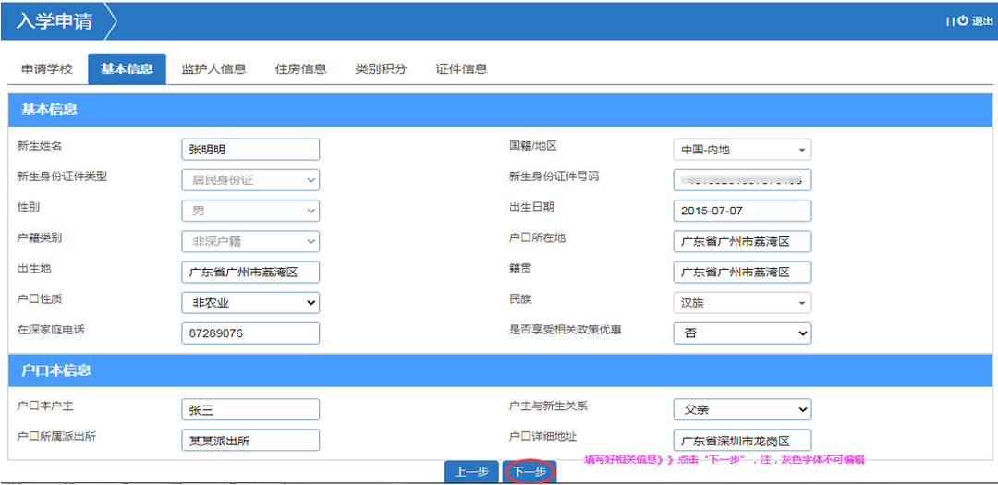
Task: Go to the 住房信息 tab
Action: 301,69
